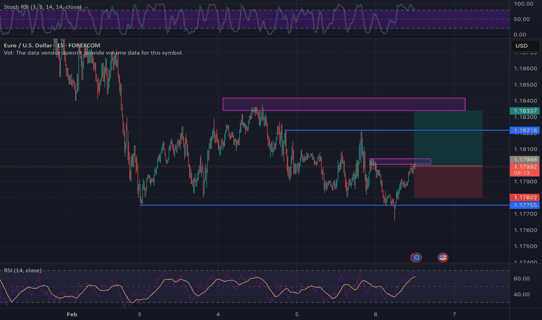Select the small purple zone near 1.1800

(x=400, y=162)
